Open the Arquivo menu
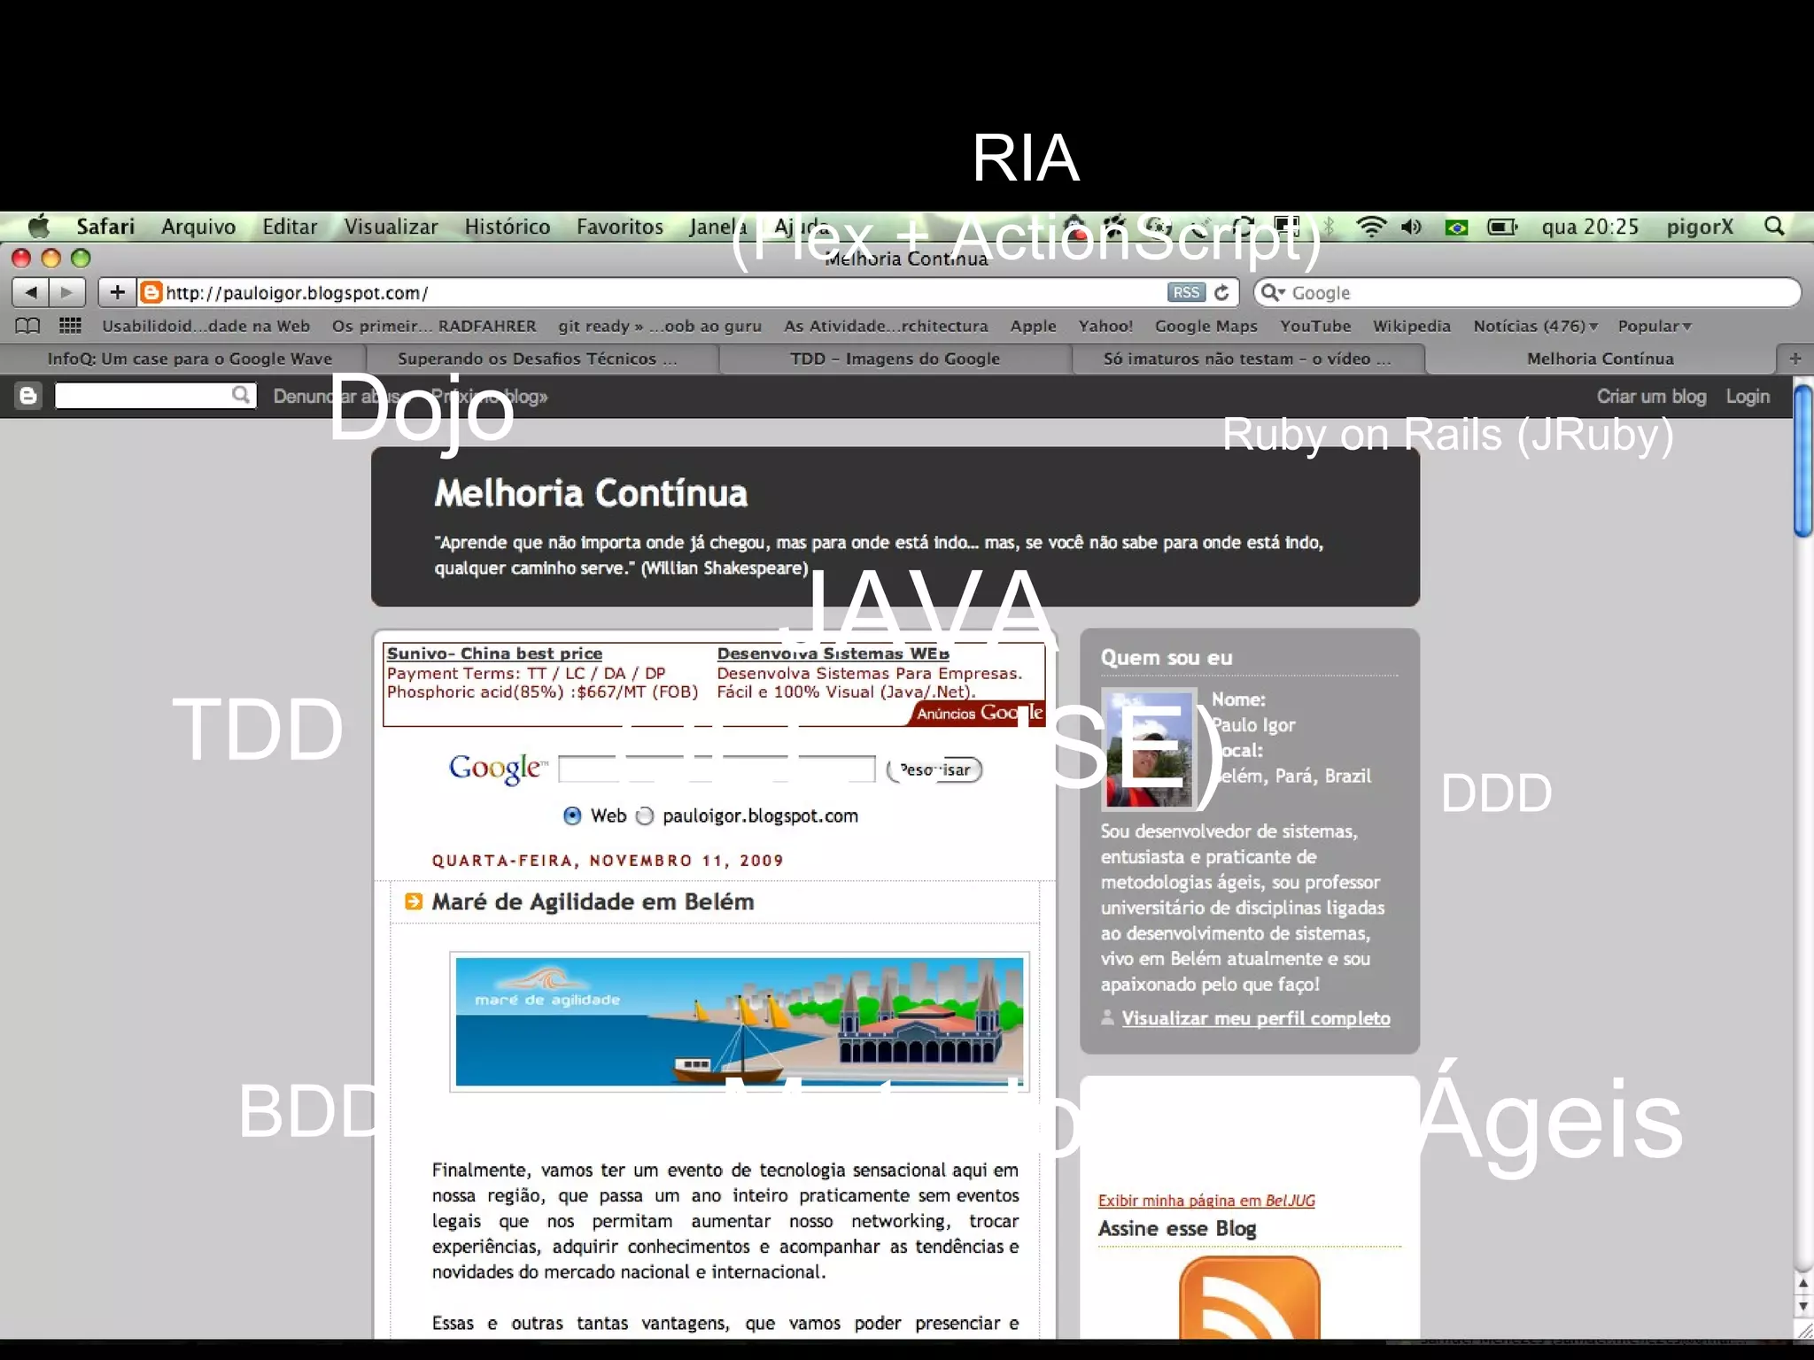The height and width of the screenshot is (1360, 1814). [198, 227]
